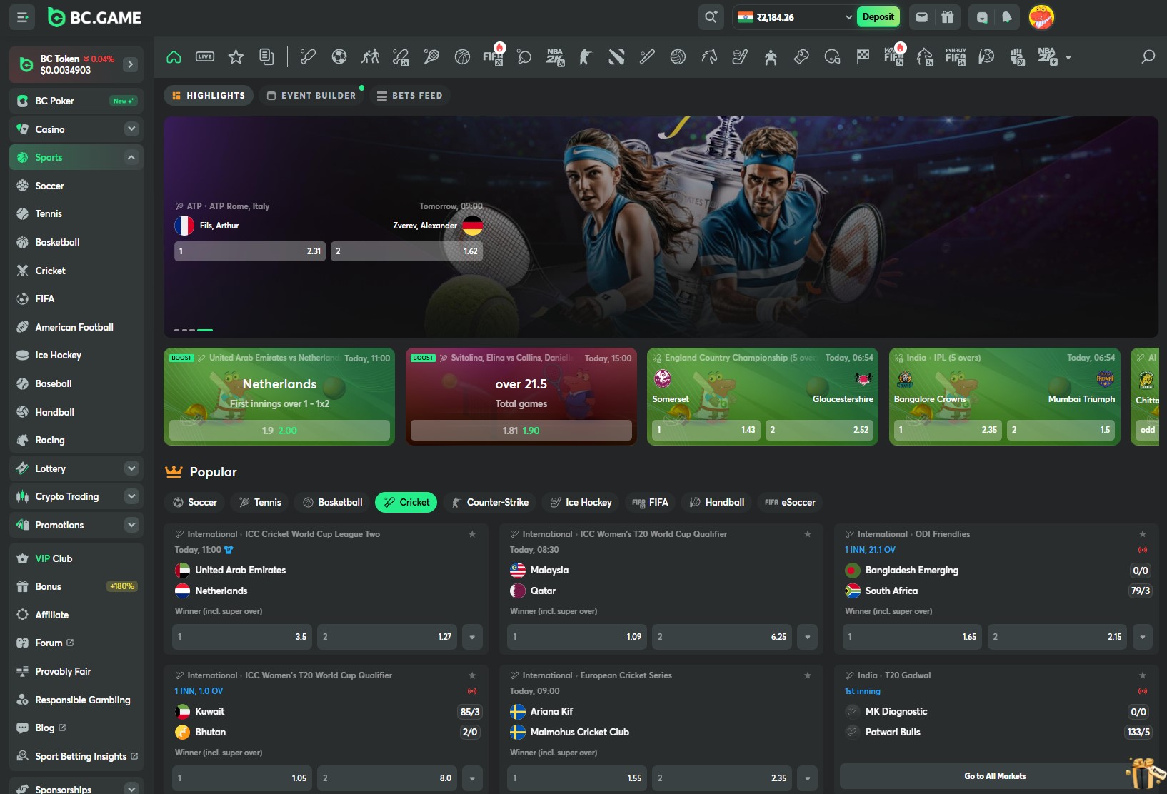
Task: Select the Counter-Strike soldier icon
Action: point(585,57)
